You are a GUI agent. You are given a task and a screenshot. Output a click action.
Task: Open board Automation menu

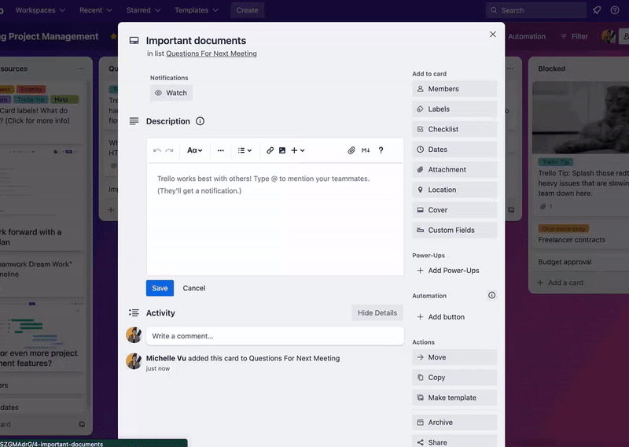pos(527,36)
